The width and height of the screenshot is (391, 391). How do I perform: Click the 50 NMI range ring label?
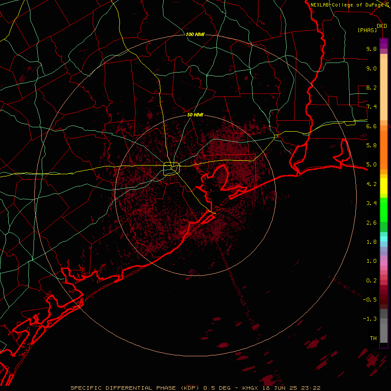195,115
